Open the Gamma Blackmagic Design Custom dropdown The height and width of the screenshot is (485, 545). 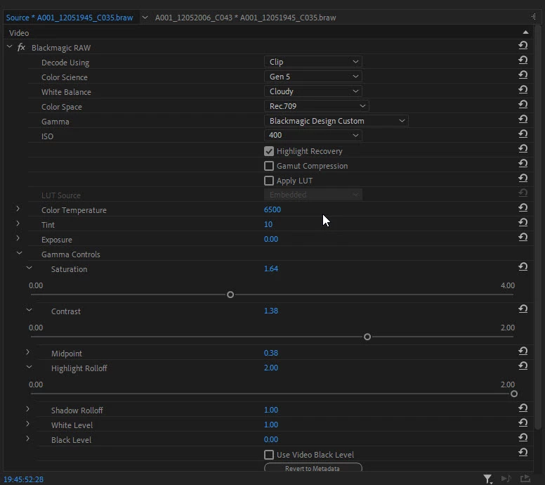point(336,121)
